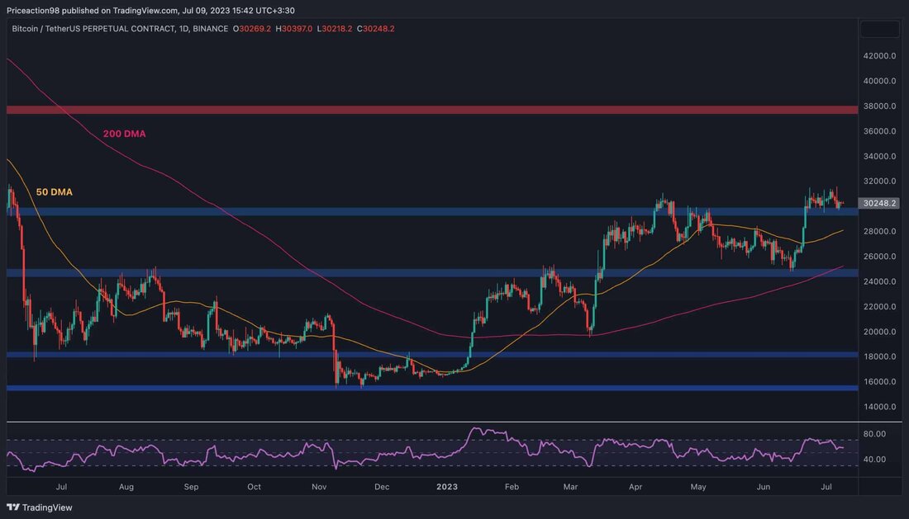This screenshot has width=909, height=519.
Task: Click the Aug time axis label
Action: [x=126, y=487]
